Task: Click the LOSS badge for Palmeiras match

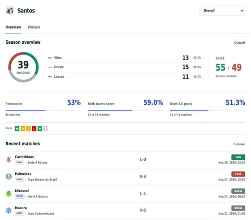Action: 238,174
